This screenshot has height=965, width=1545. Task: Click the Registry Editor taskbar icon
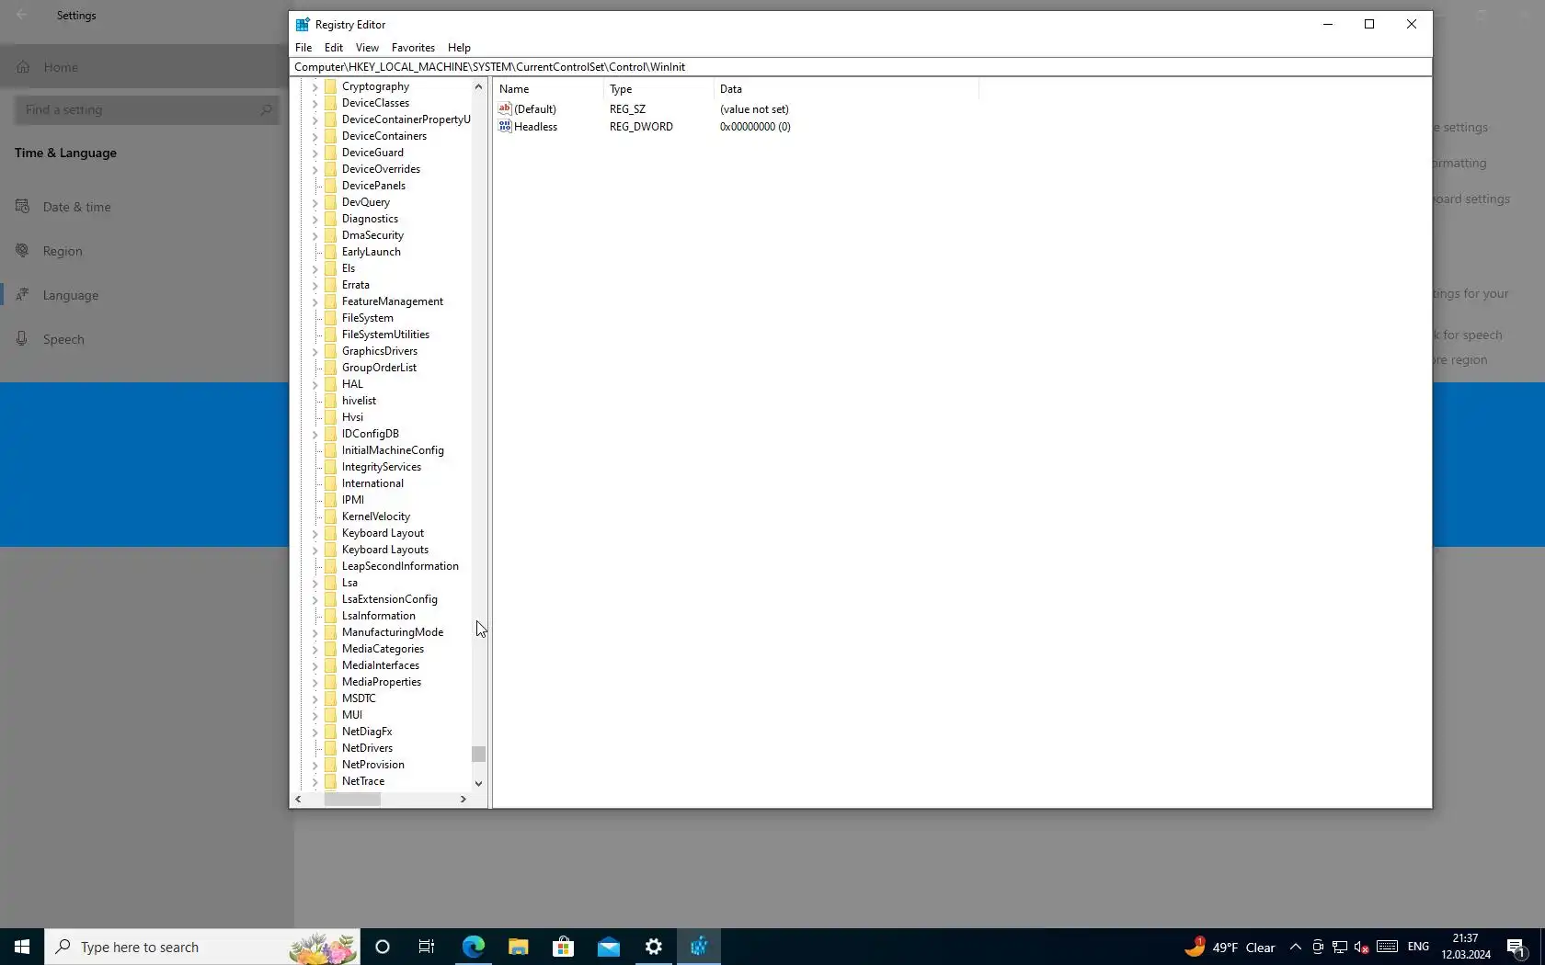[x=699, y=947]
